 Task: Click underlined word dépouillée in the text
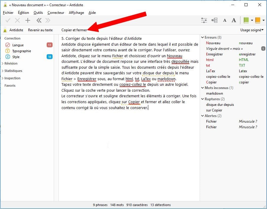(180, 62)
